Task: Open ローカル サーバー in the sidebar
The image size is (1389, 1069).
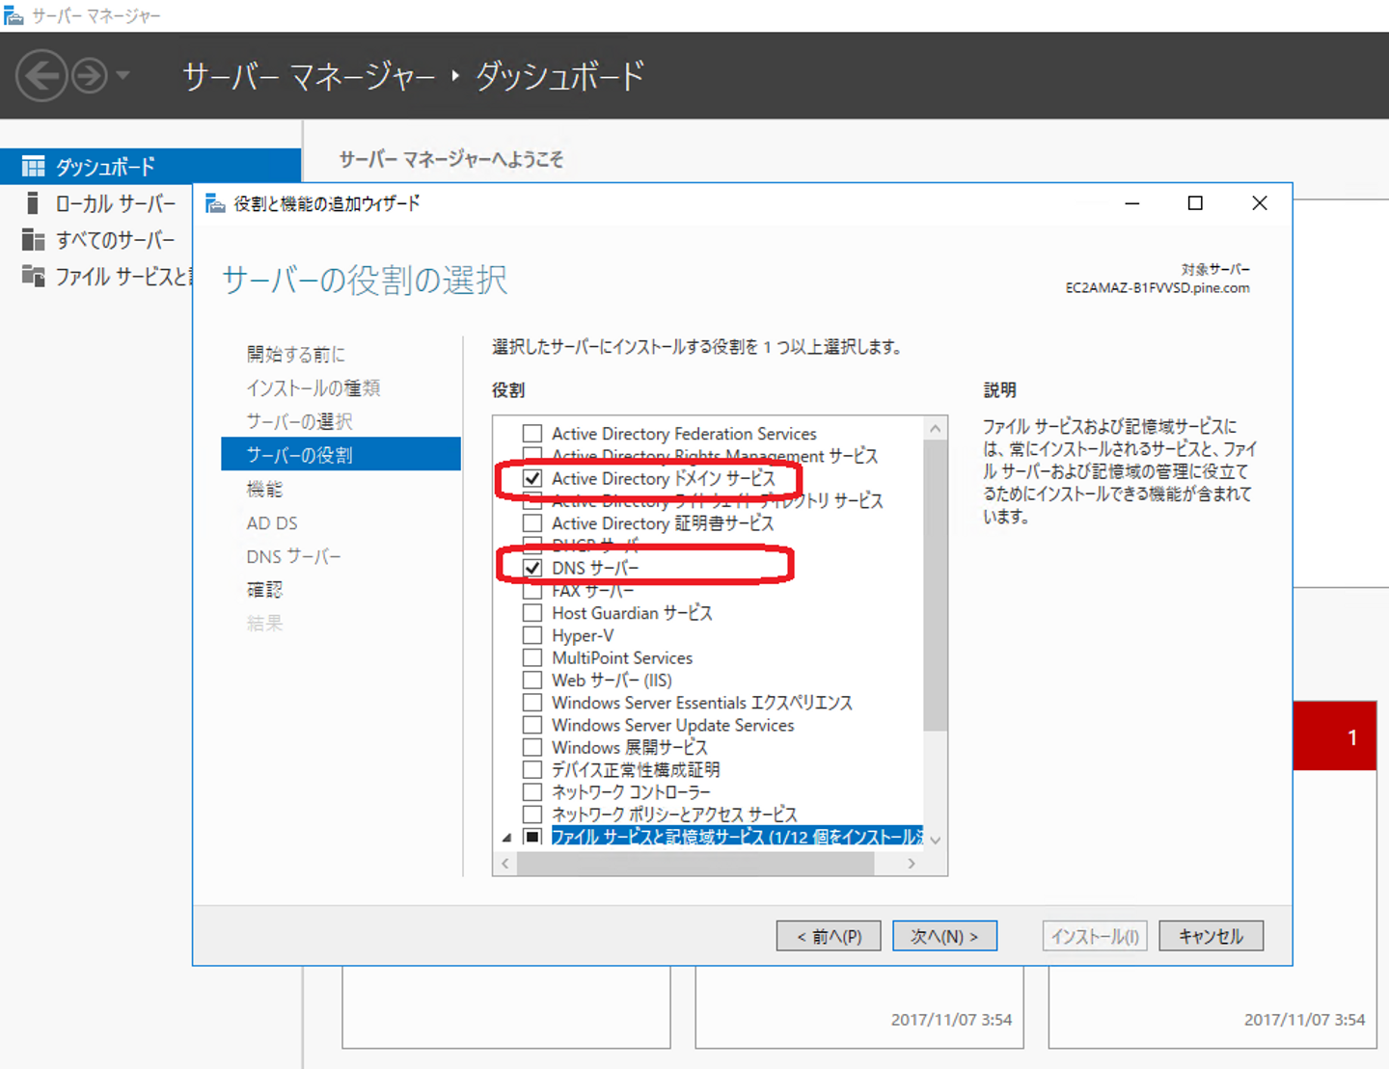Action: coord(116,203)
